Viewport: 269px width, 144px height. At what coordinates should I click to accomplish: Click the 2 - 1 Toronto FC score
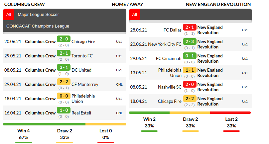[x=63, y=53]
